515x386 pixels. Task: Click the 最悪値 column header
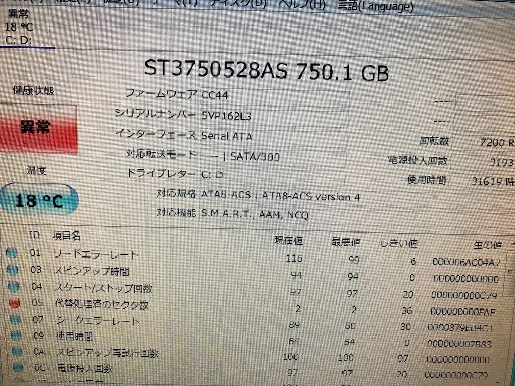346,242
